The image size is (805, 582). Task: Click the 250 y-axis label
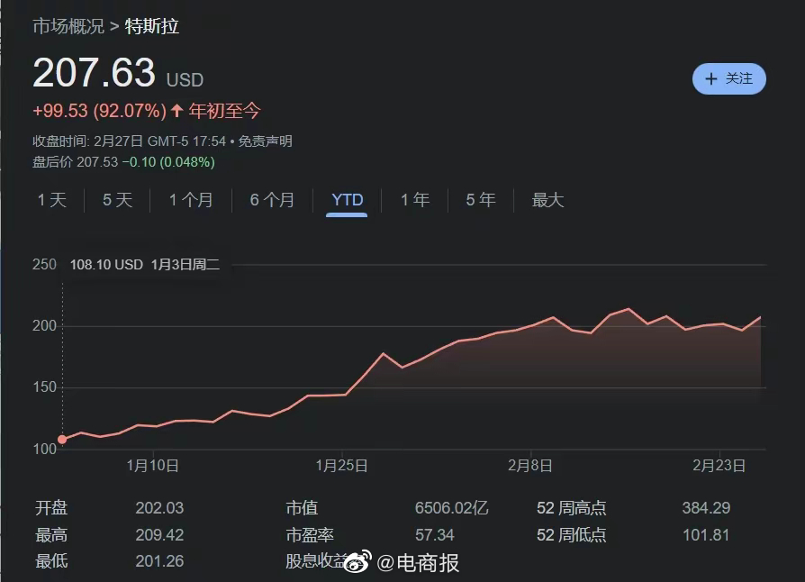pos(44,265)
